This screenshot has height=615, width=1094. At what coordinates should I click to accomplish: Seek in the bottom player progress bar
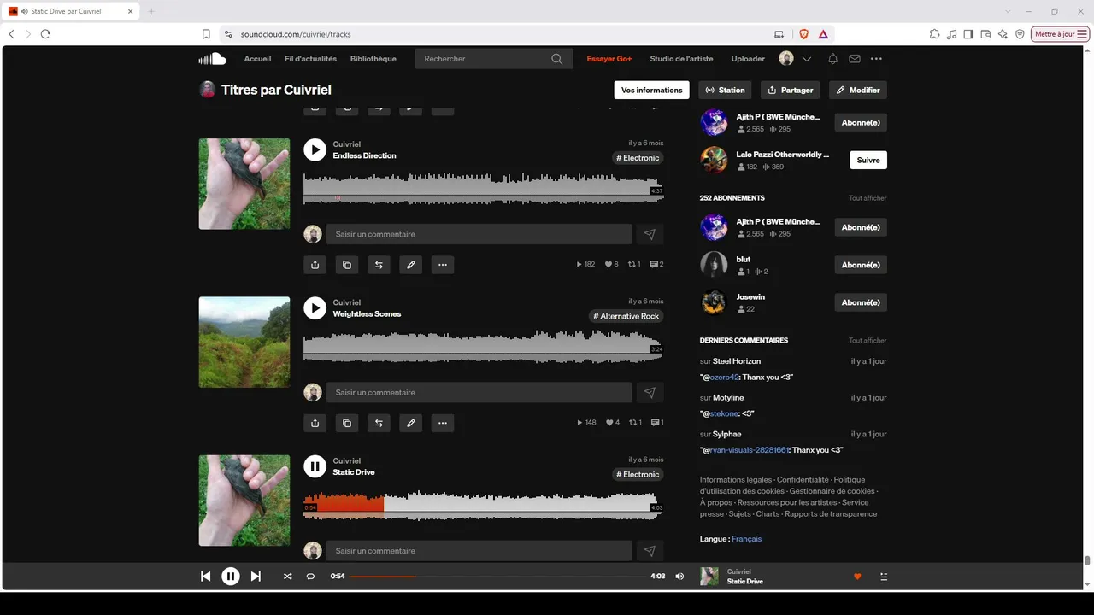point(497,577)
